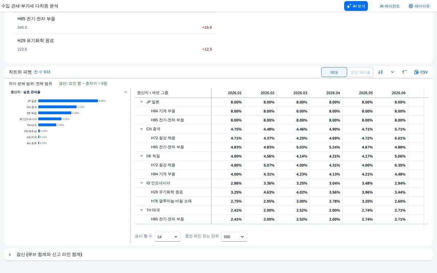The width and height of the screenshot is (437, 273).
Task: Click the +12.5 change value
Action: (x=207, y=49)
